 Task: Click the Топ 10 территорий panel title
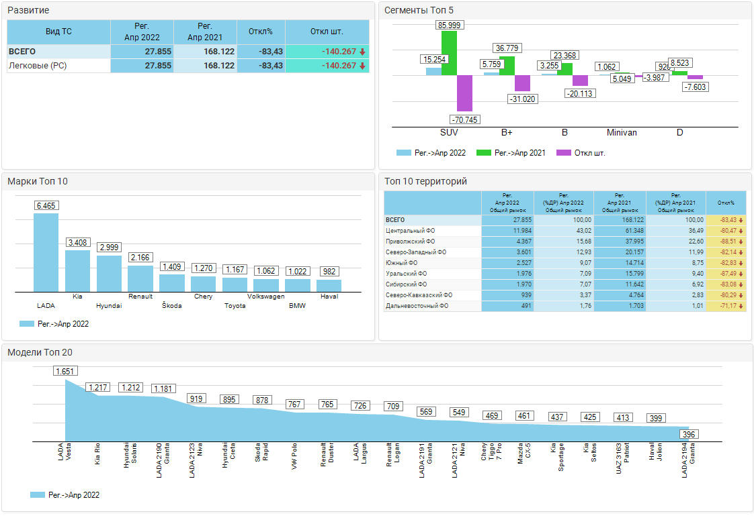point(425,181)
